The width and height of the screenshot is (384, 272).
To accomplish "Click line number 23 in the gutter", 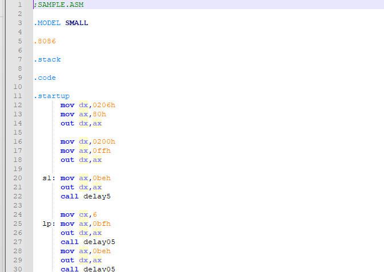I will pyautogui.click(x=18, y=205).
